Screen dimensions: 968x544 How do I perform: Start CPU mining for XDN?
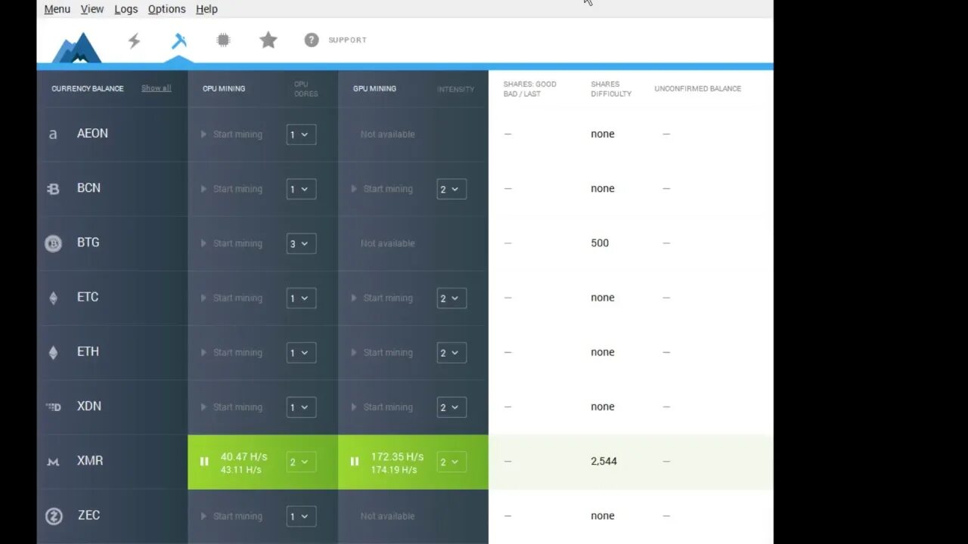click(231, 406)
